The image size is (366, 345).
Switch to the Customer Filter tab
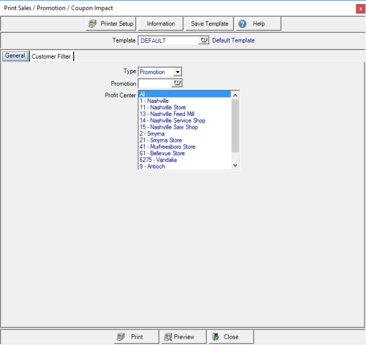(51, 56)
